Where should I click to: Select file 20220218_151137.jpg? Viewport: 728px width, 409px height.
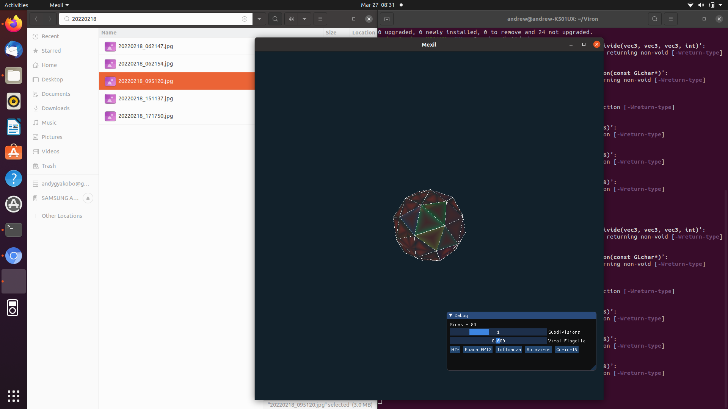point(146,98)
